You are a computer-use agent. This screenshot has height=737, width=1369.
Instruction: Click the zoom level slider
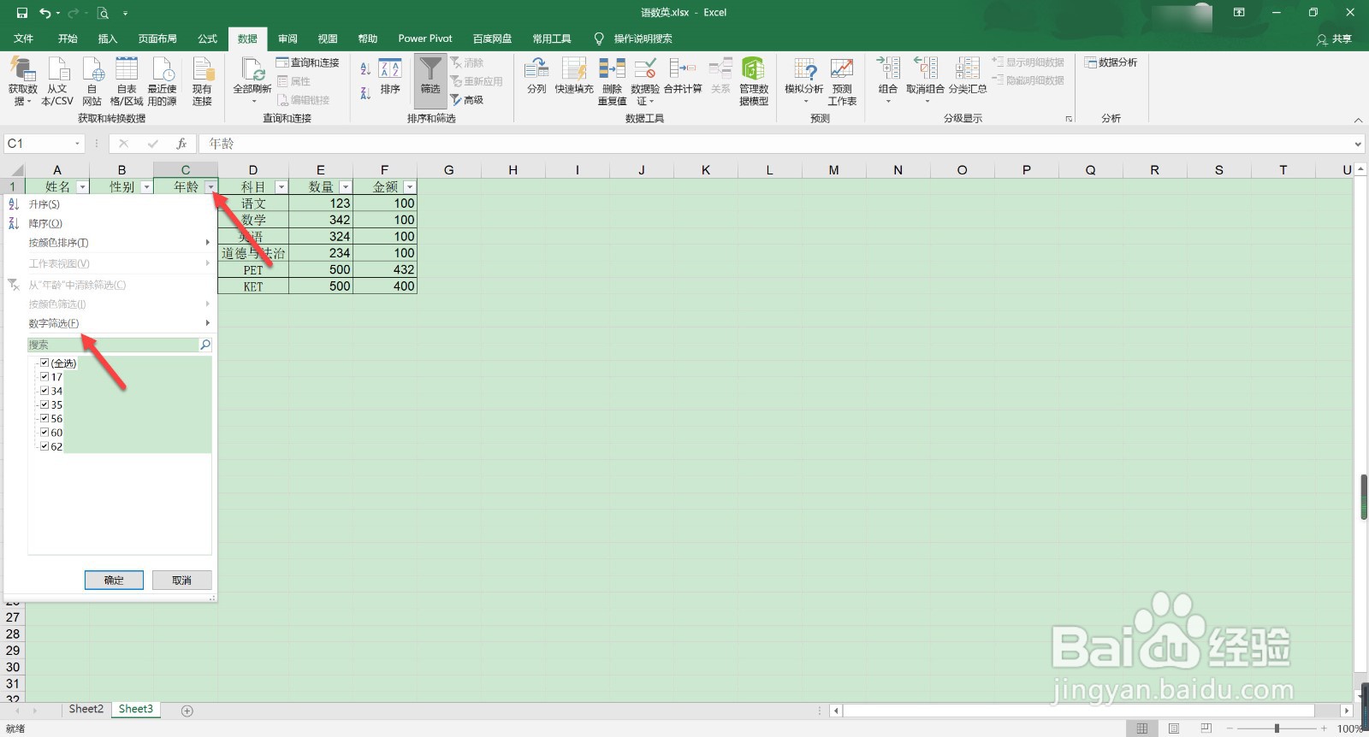coord(1277,728)
